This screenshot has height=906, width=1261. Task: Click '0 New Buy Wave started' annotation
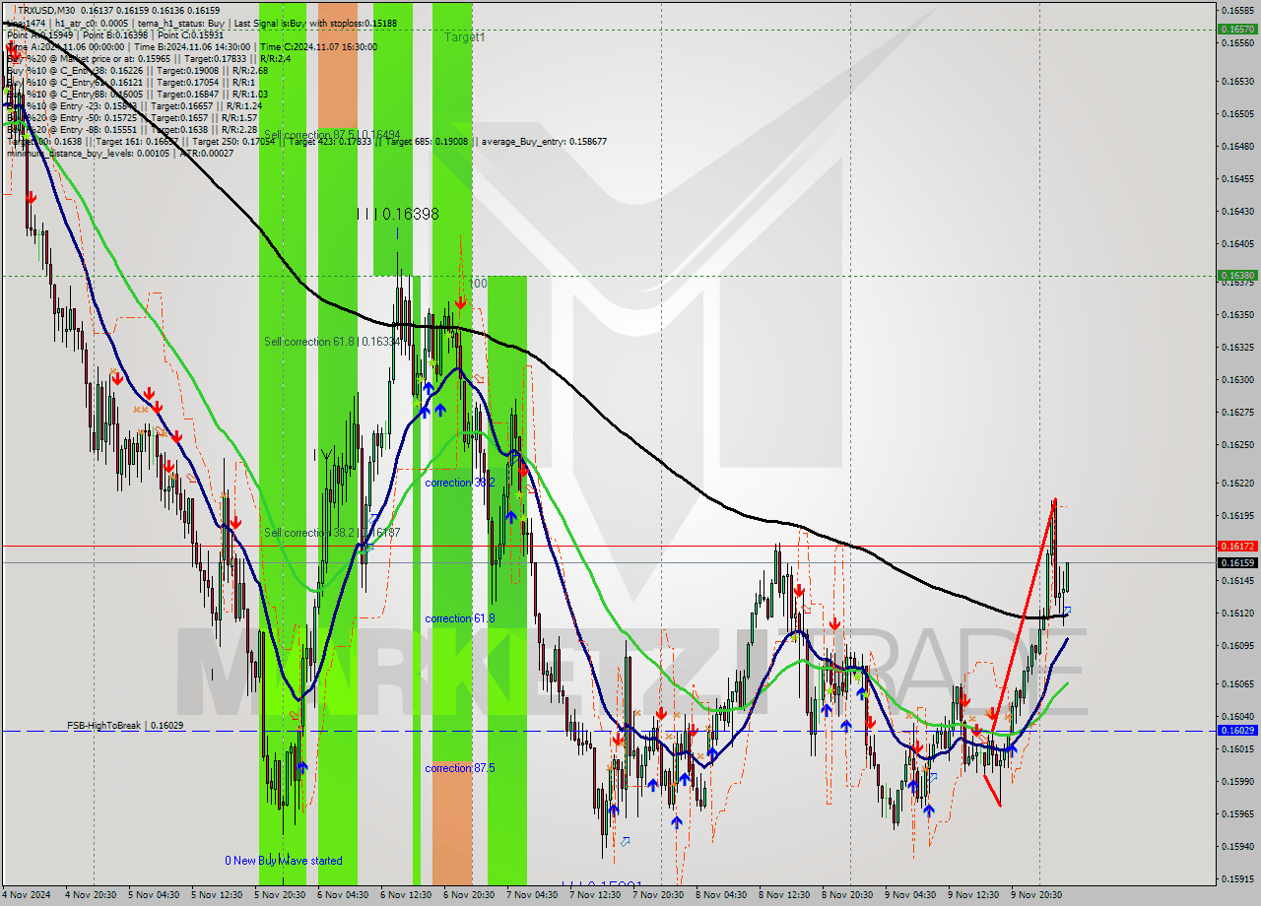(x=284, y=861)
